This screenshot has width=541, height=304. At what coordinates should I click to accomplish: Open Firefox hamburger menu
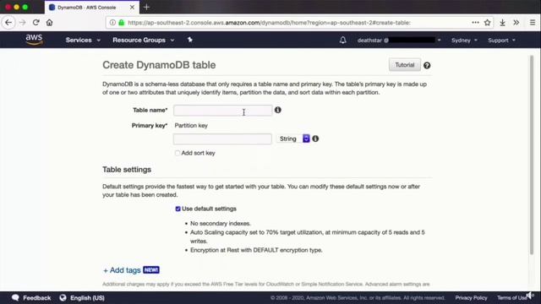[x=533, y=23]
